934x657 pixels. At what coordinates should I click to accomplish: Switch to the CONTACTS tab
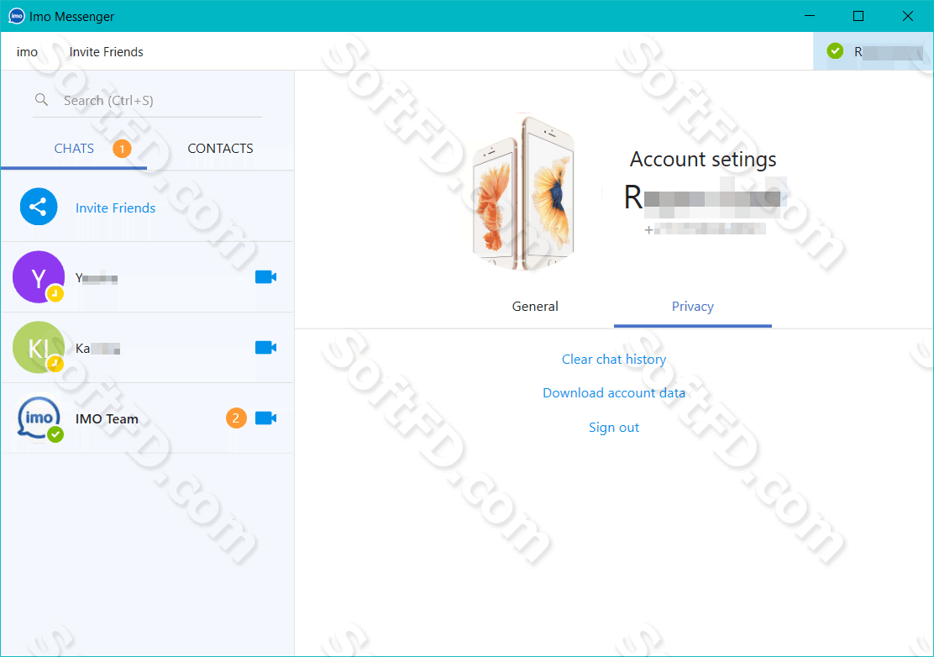tap(220, 149)
